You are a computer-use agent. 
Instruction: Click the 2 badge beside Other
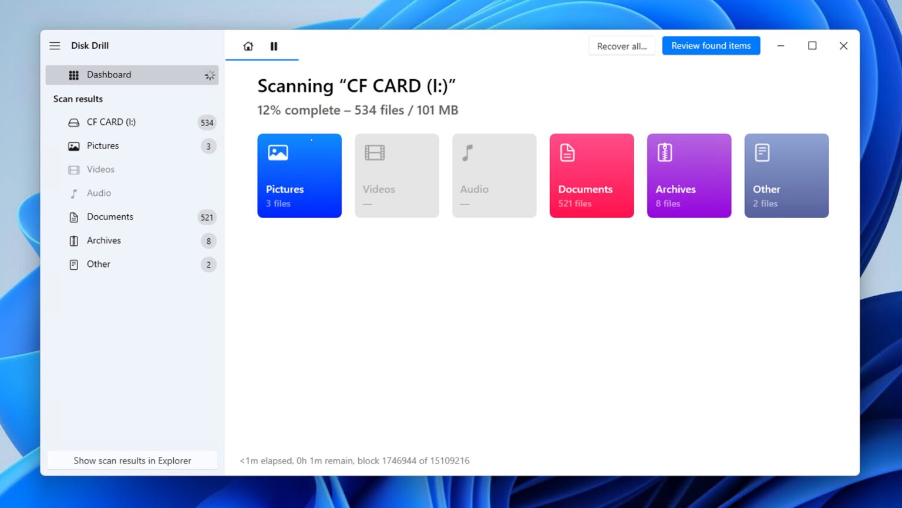tap(208, 265)
